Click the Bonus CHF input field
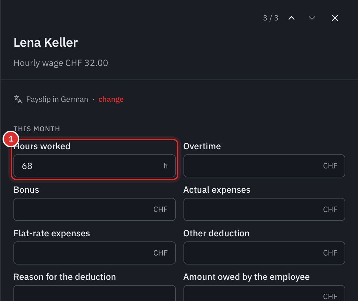 95,209
